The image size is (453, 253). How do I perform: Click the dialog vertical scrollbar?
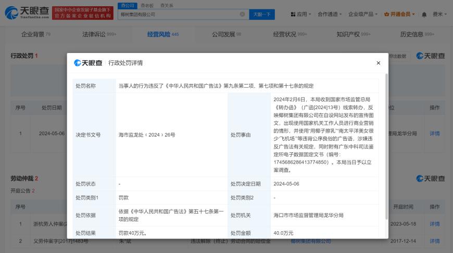[386, 147]
